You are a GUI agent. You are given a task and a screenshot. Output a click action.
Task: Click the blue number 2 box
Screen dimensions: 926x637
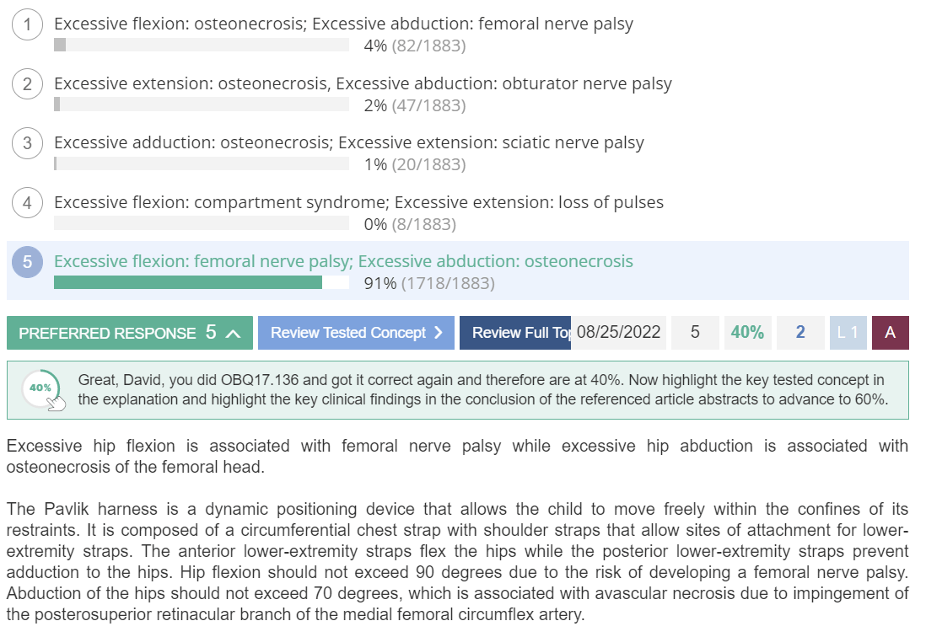pos(800,333)
